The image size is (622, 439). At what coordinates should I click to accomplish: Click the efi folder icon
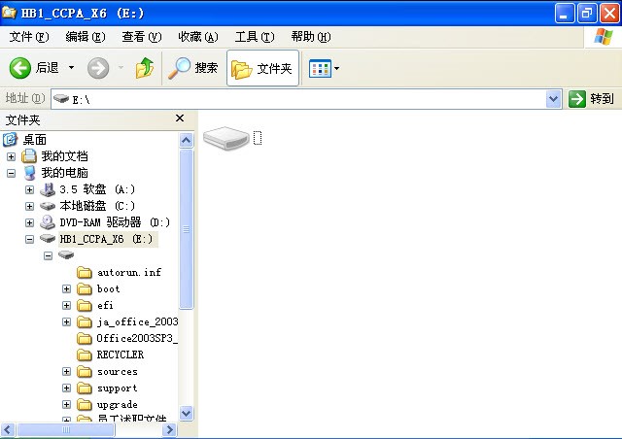pyautogui.click(x=85, y=306)
